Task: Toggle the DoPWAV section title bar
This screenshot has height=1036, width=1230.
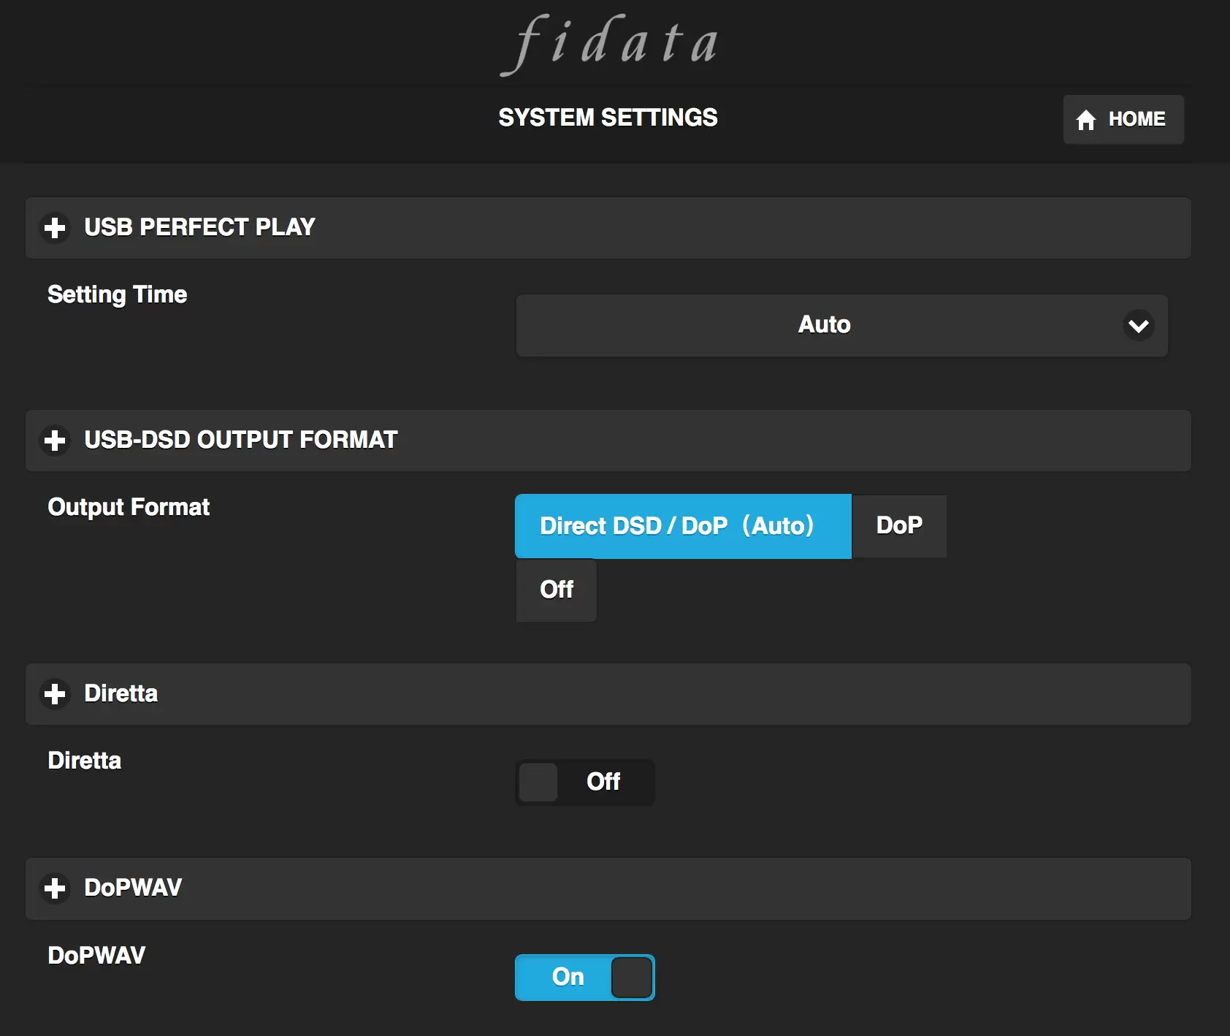Action: 608,888
